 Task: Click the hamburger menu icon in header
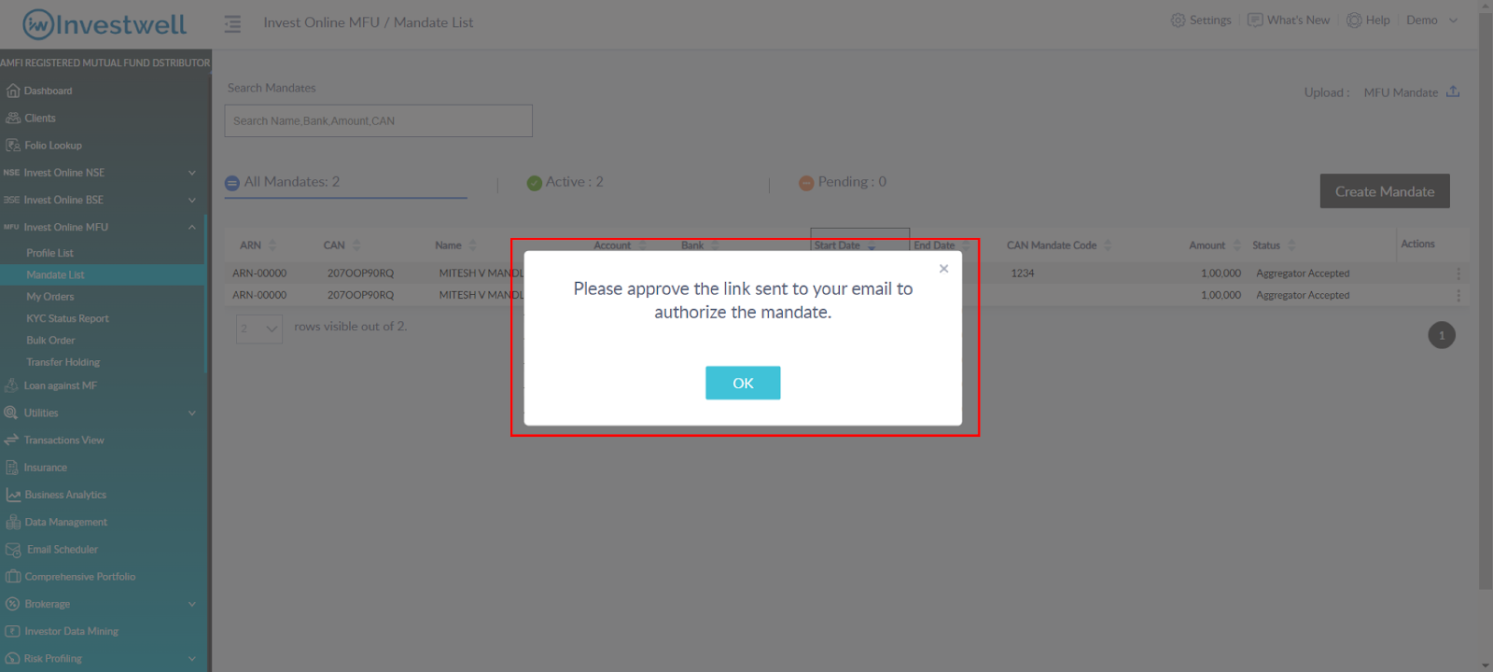232,23
